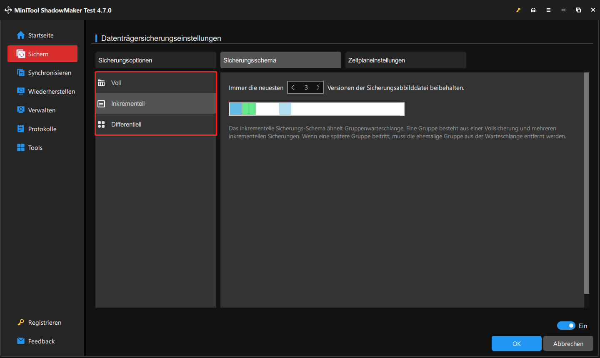Open the hamburger menu in title bar
Image resolution: width=600 pixels, height=358 pixels.
pyautogui.click(x=548, y=10)
